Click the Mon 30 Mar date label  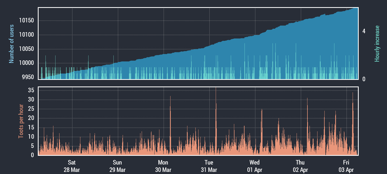[x=163, y=166]
